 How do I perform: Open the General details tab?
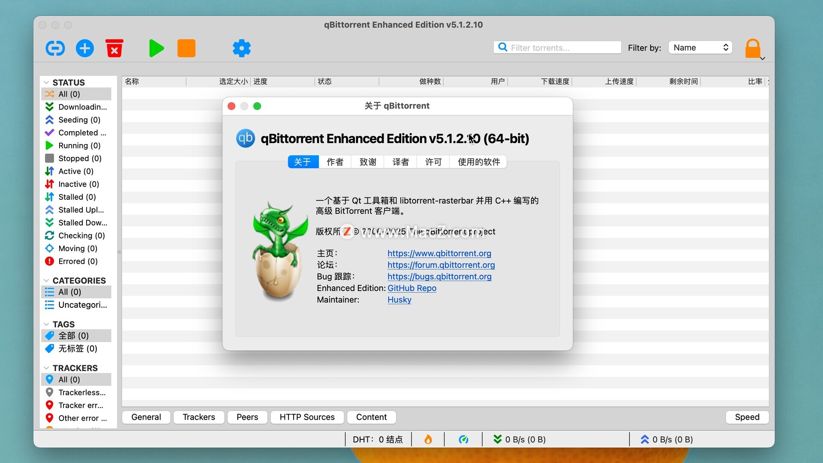coord(146,417)
